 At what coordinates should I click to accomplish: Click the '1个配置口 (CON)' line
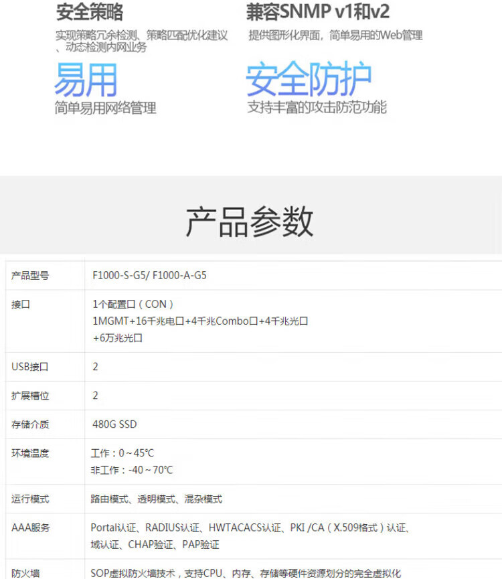click(133, 305)
